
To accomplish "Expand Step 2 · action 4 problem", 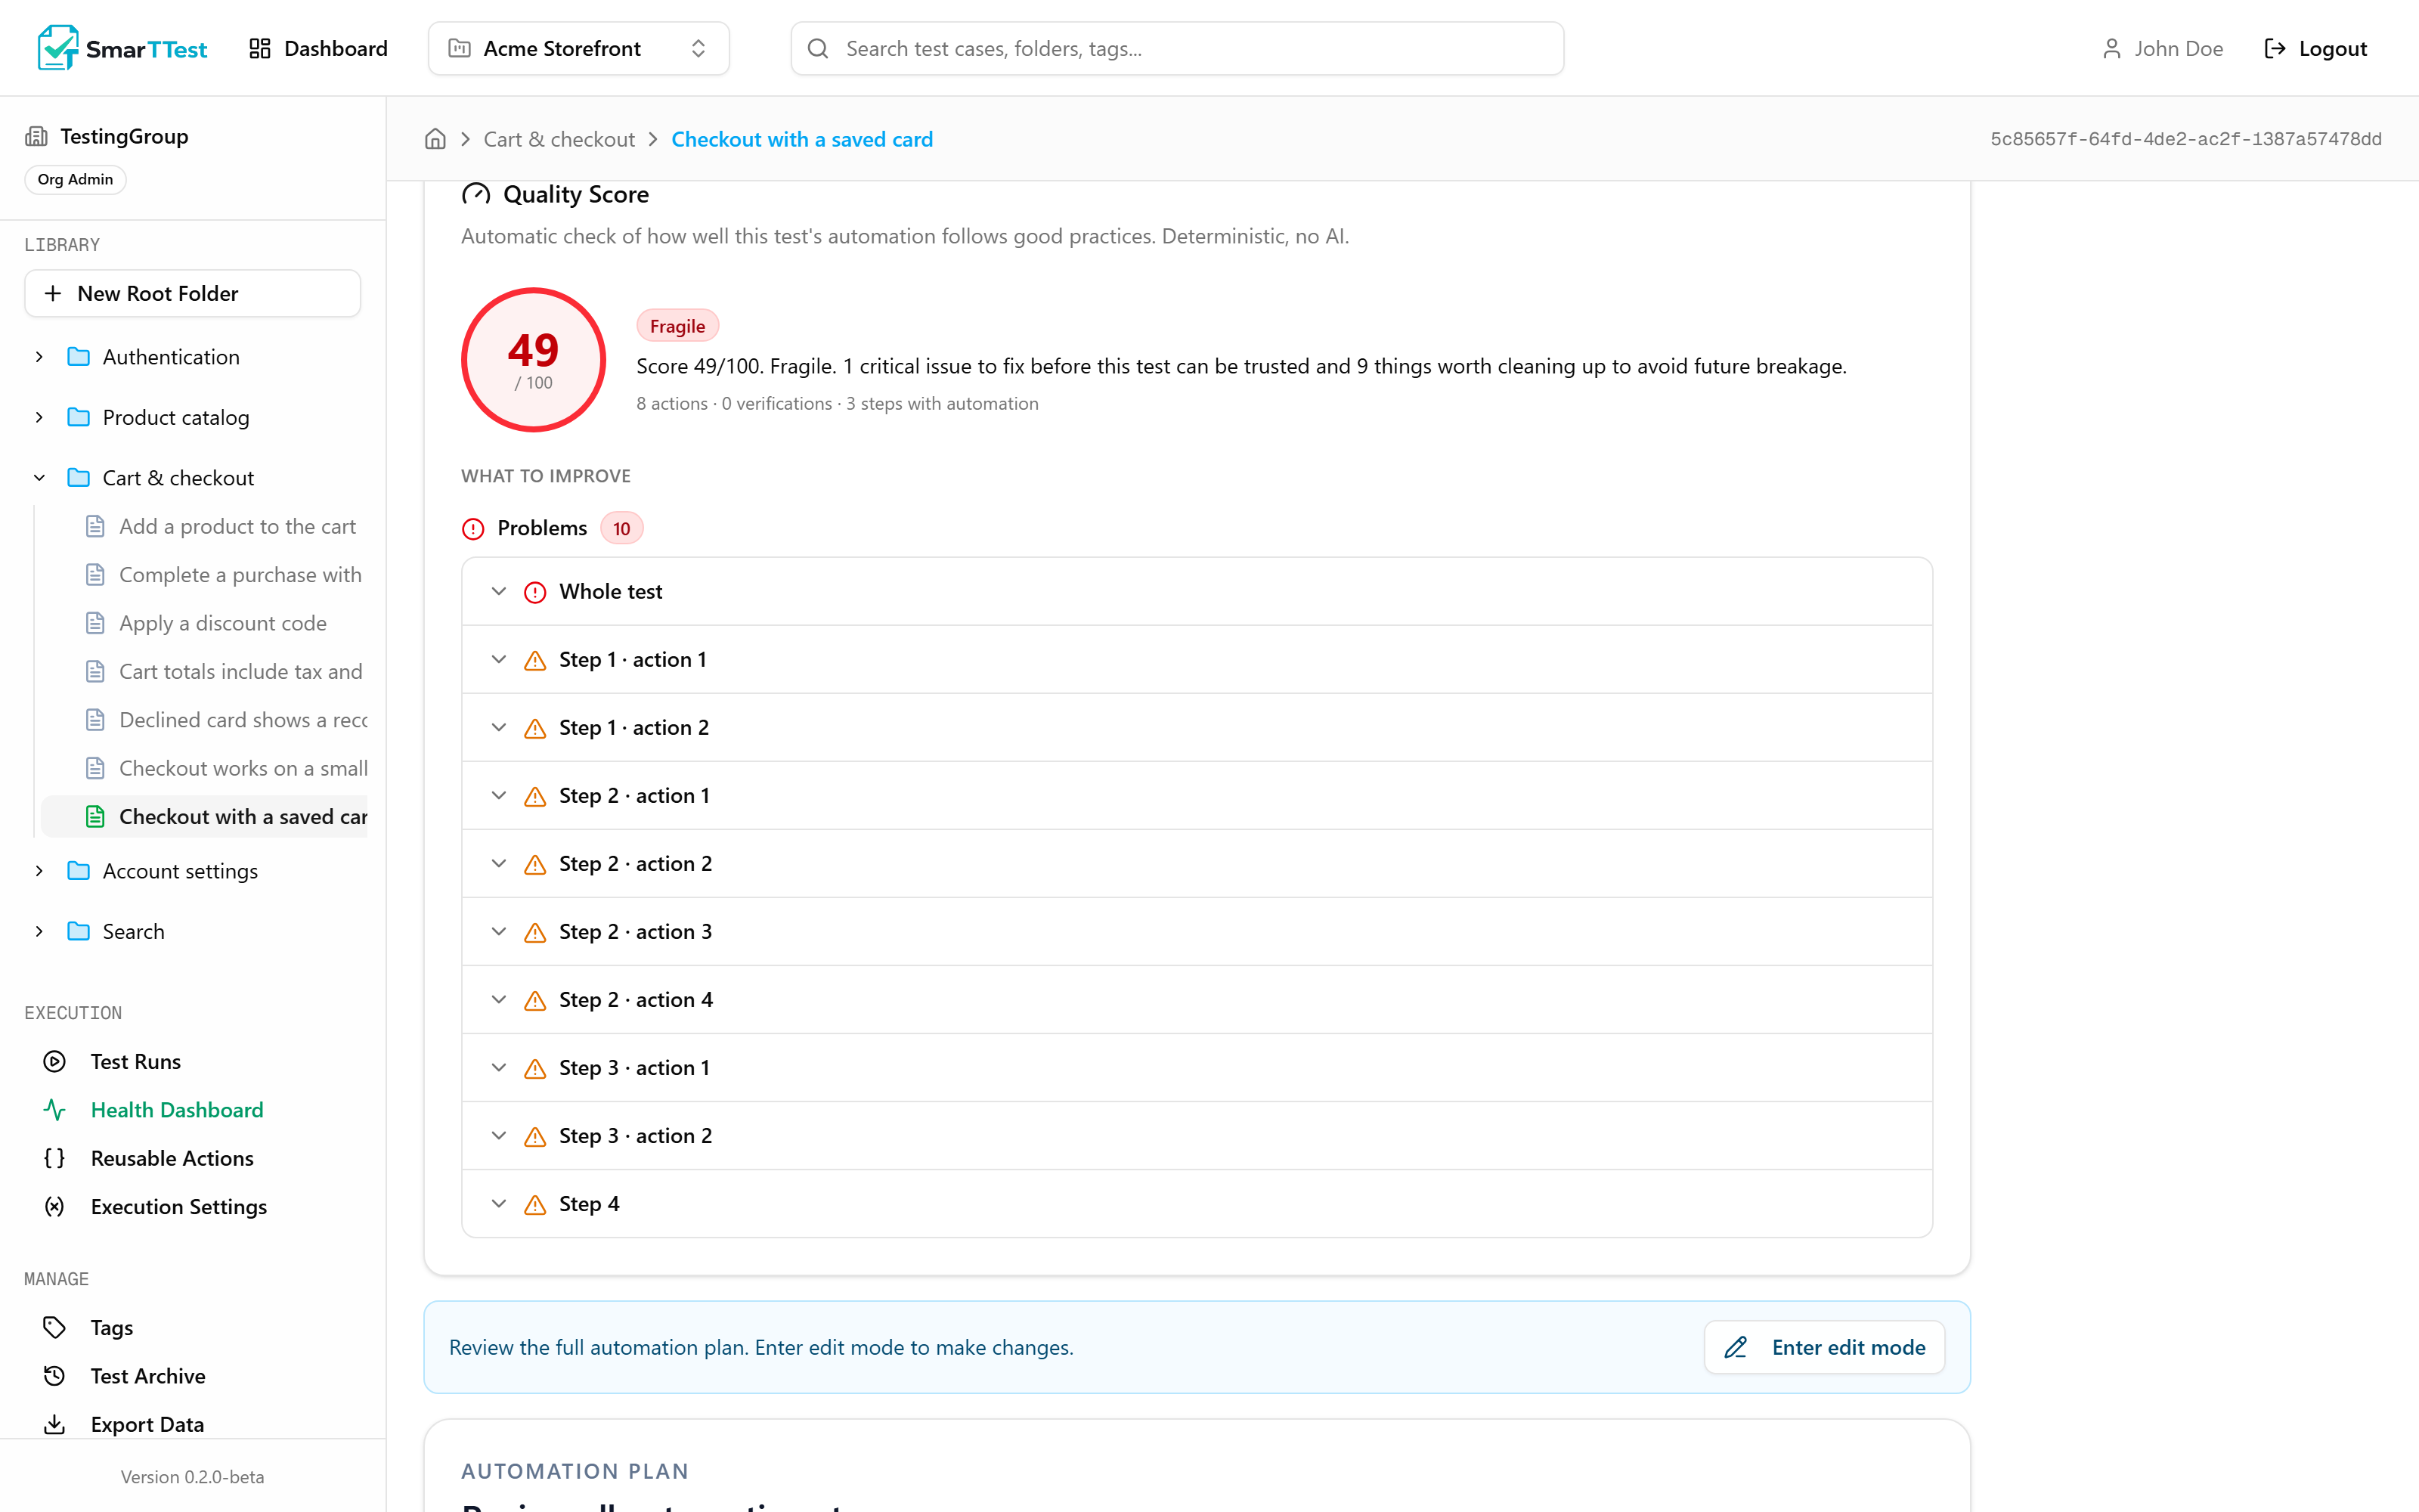I will click(1197, 999).
